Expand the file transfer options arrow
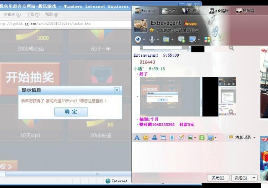268x188 pixels. pyautogui.click(x=172, y=40)
